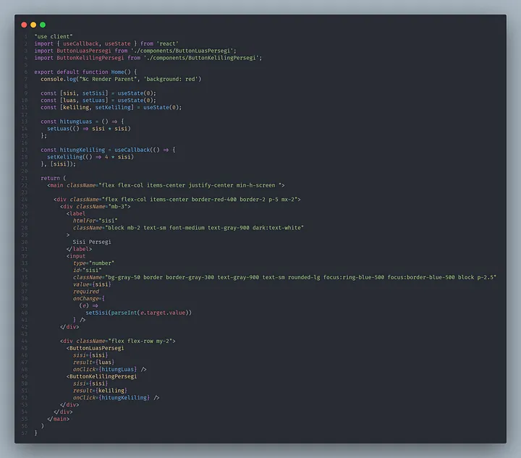
Task: Click the required attribute
Action: (x=85, y=292)
